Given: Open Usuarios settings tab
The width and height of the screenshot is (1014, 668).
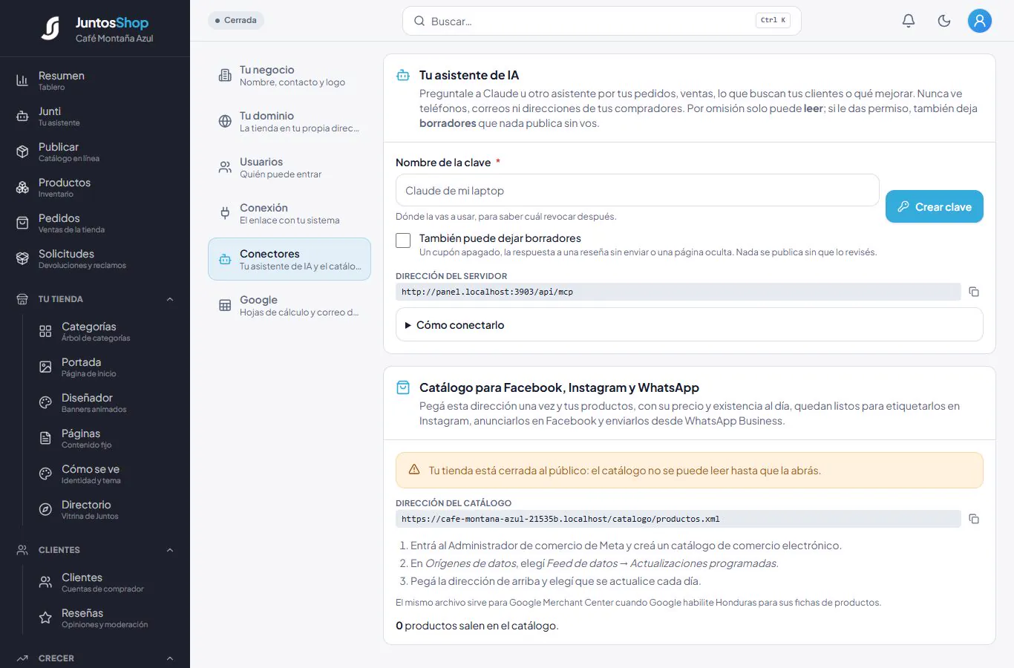Looking at the screenshot, I should (x=290, y=167).
